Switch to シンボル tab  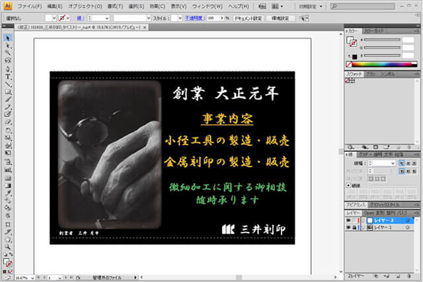(x=388, y=74)
